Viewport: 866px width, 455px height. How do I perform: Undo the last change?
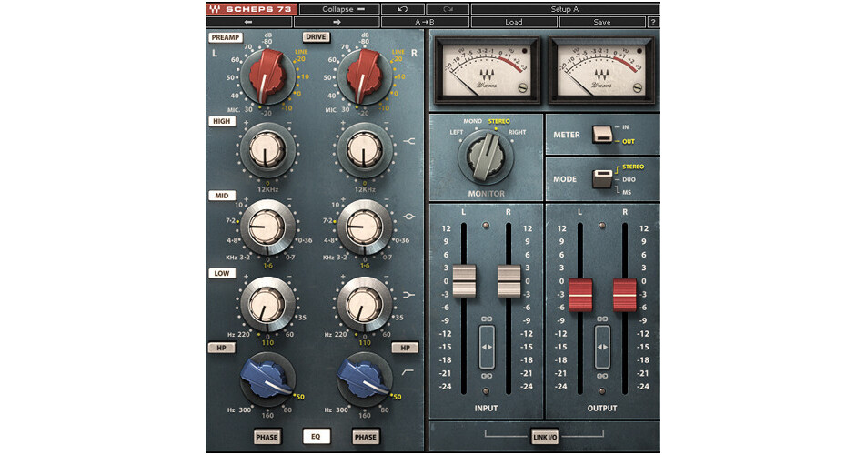403,9
